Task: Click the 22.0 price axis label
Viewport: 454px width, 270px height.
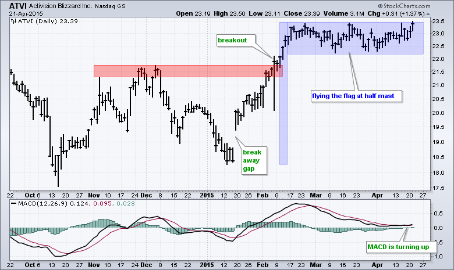Action: pos(438,59)
